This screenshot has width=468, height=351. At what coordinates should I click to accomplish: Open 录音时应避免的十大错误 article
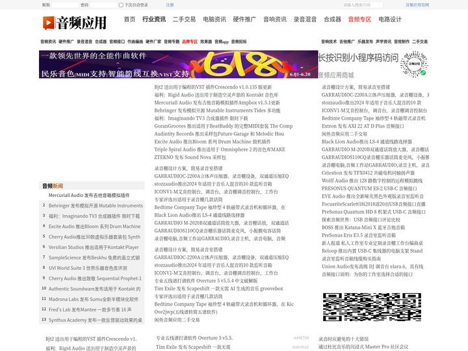point(344,339)
